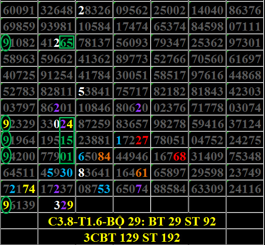Select cell 41265 with green boxed 65

(x=57, y=42)
